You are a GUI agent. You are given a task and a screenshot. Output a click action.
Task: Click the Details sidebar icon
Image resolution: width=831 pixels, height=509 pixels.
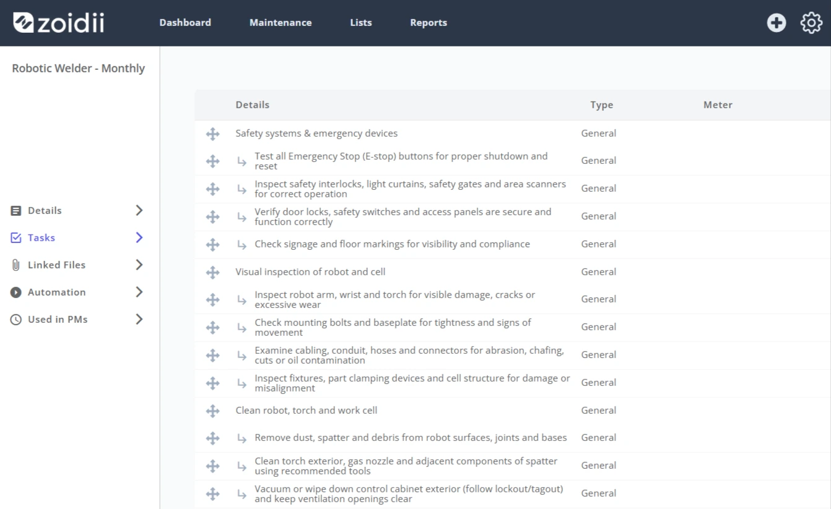(x=16, y=210)
